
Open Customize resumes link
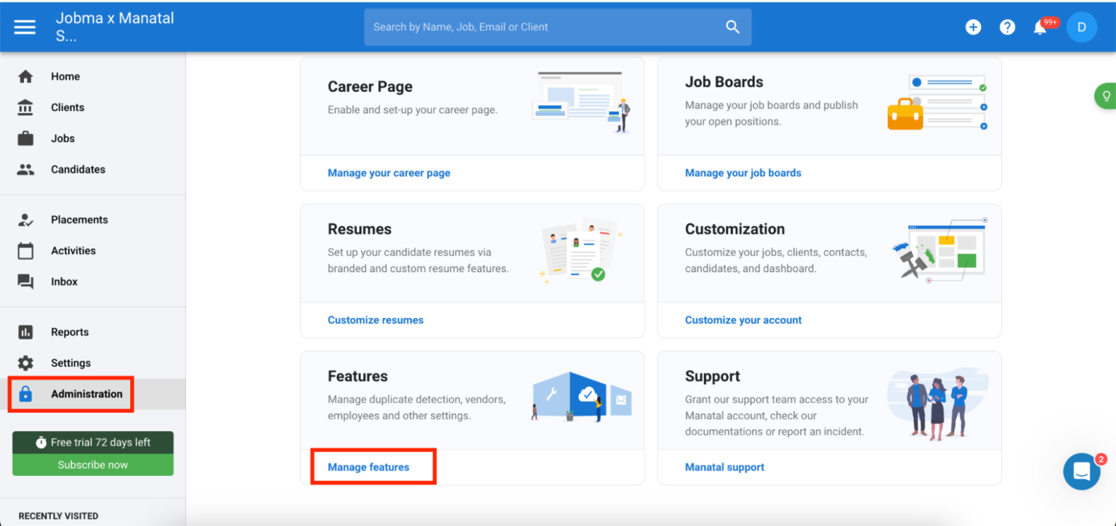coord(376,320)
